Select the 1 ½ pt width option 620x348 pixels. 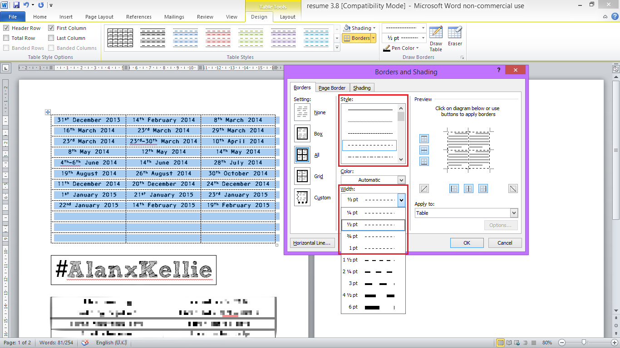click(373, 260)
